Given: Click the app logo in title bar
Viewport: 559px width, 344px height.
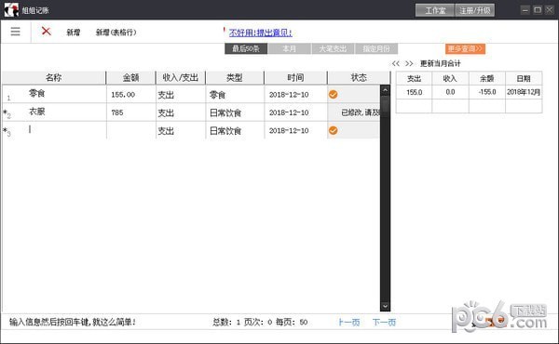Looking at the screenshot, I should [x=11, y=9].
